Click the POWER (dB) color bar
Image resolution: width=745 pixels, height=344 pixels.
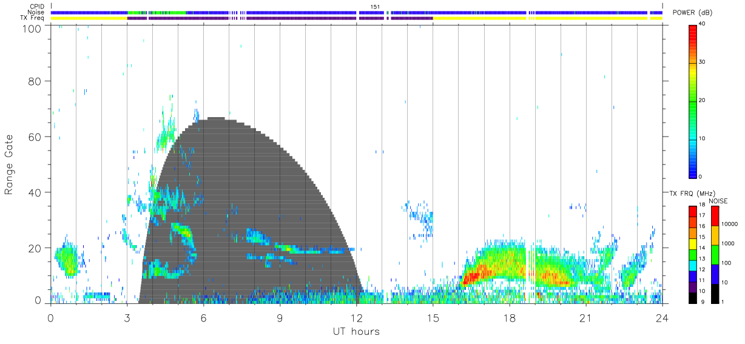coord(693,101)
